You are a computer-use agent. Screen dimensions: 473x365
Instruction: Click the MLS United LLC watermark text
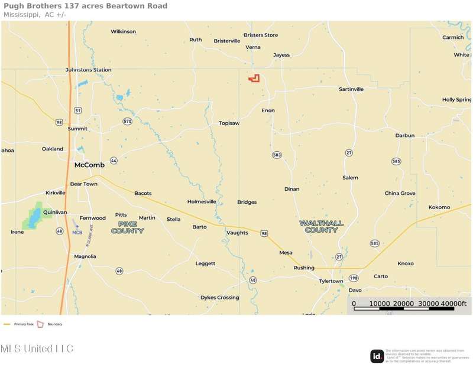pos(37,348)
